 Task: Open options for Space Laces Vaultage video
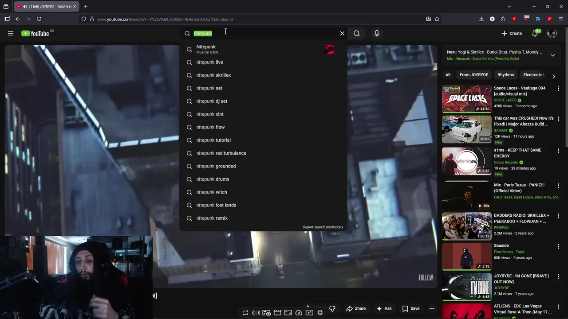coord(558,89)
